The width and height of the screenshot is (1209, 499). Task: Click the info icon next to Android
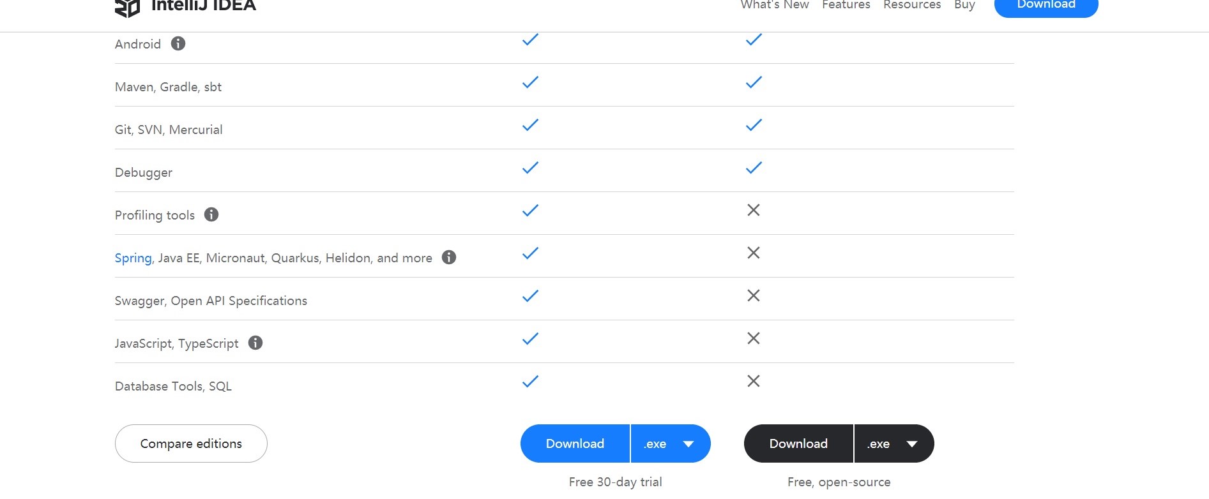178,43
